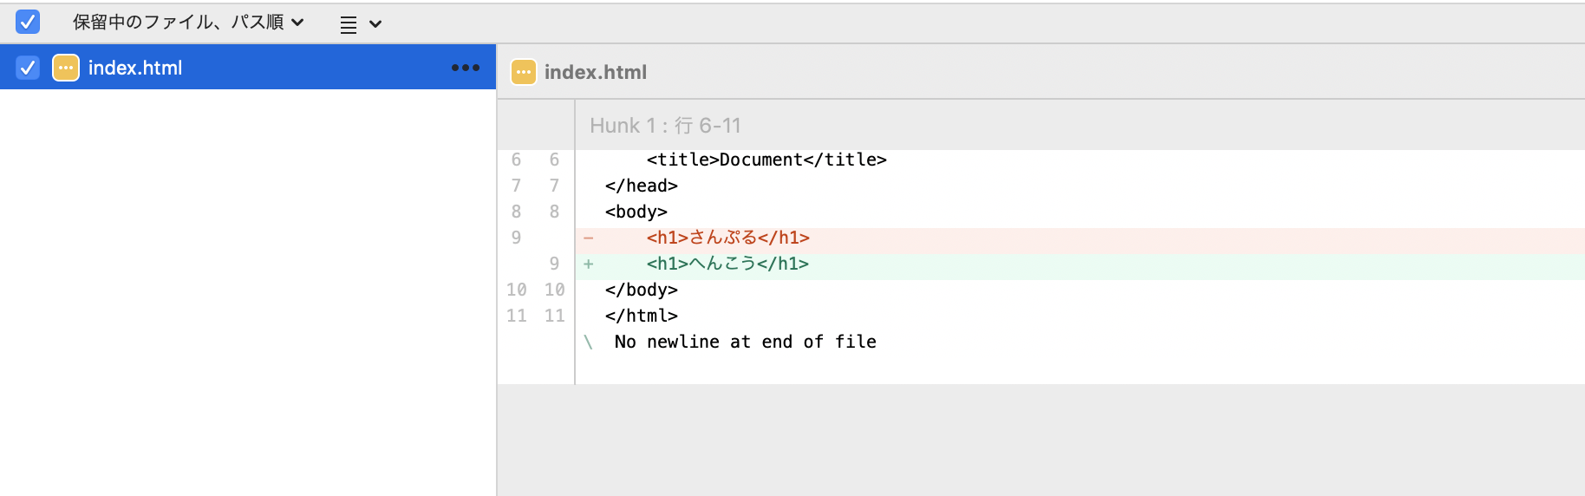Open the three-dot menu for index.html

(466, 68)
